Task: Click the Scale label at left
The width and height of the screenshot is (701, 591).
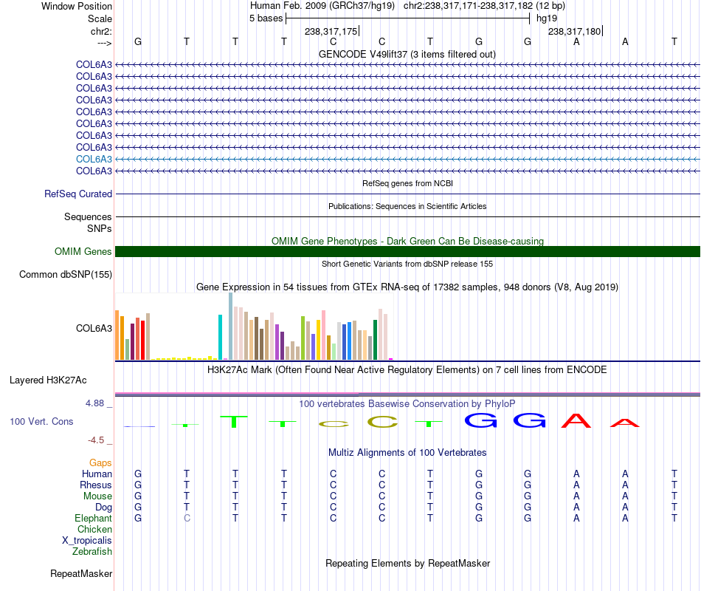Action: click(100, 18)
